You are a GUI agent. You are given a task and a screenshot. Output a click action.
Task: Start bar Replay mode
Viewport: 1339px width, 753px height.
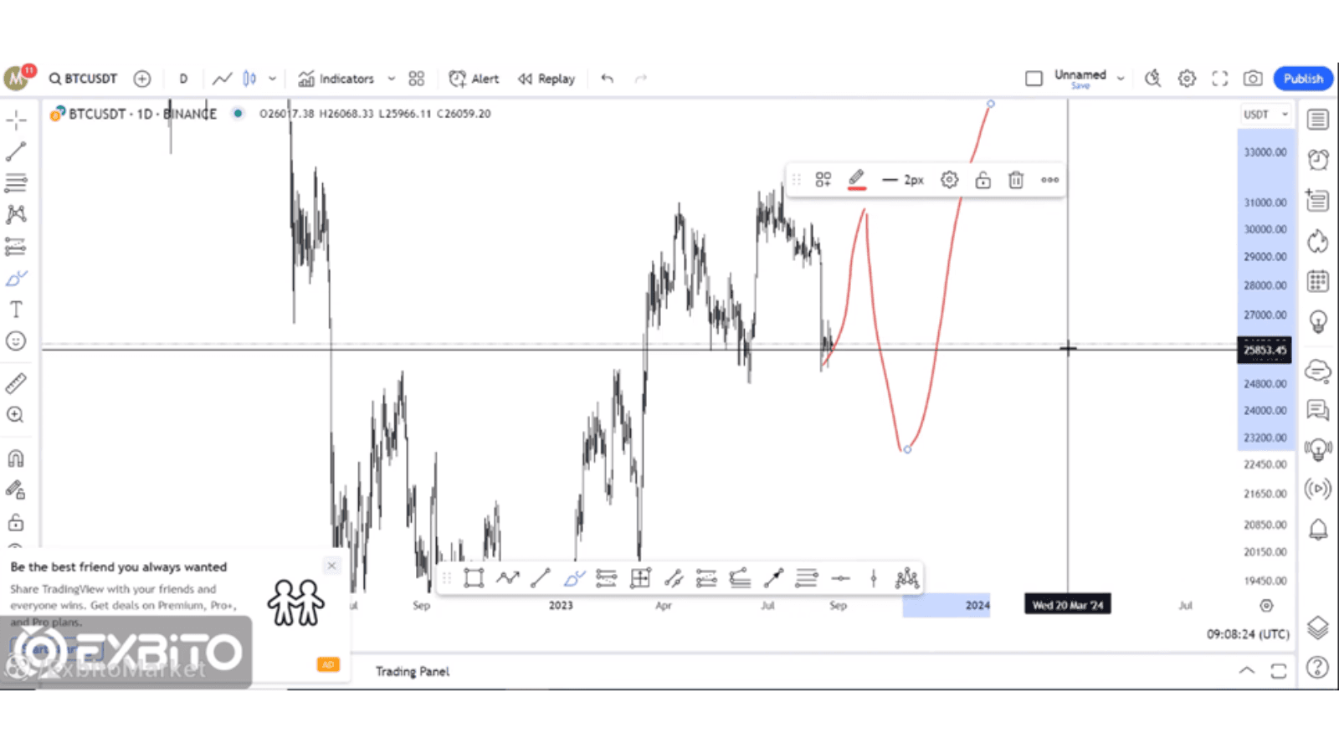coord(546,79)
